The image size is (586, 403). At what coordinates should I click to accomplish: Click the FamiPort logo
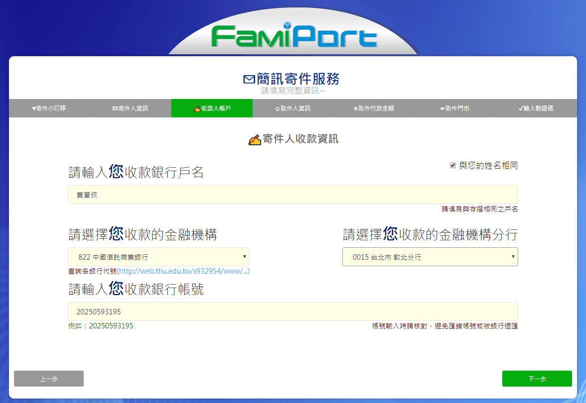coord(294,35)
